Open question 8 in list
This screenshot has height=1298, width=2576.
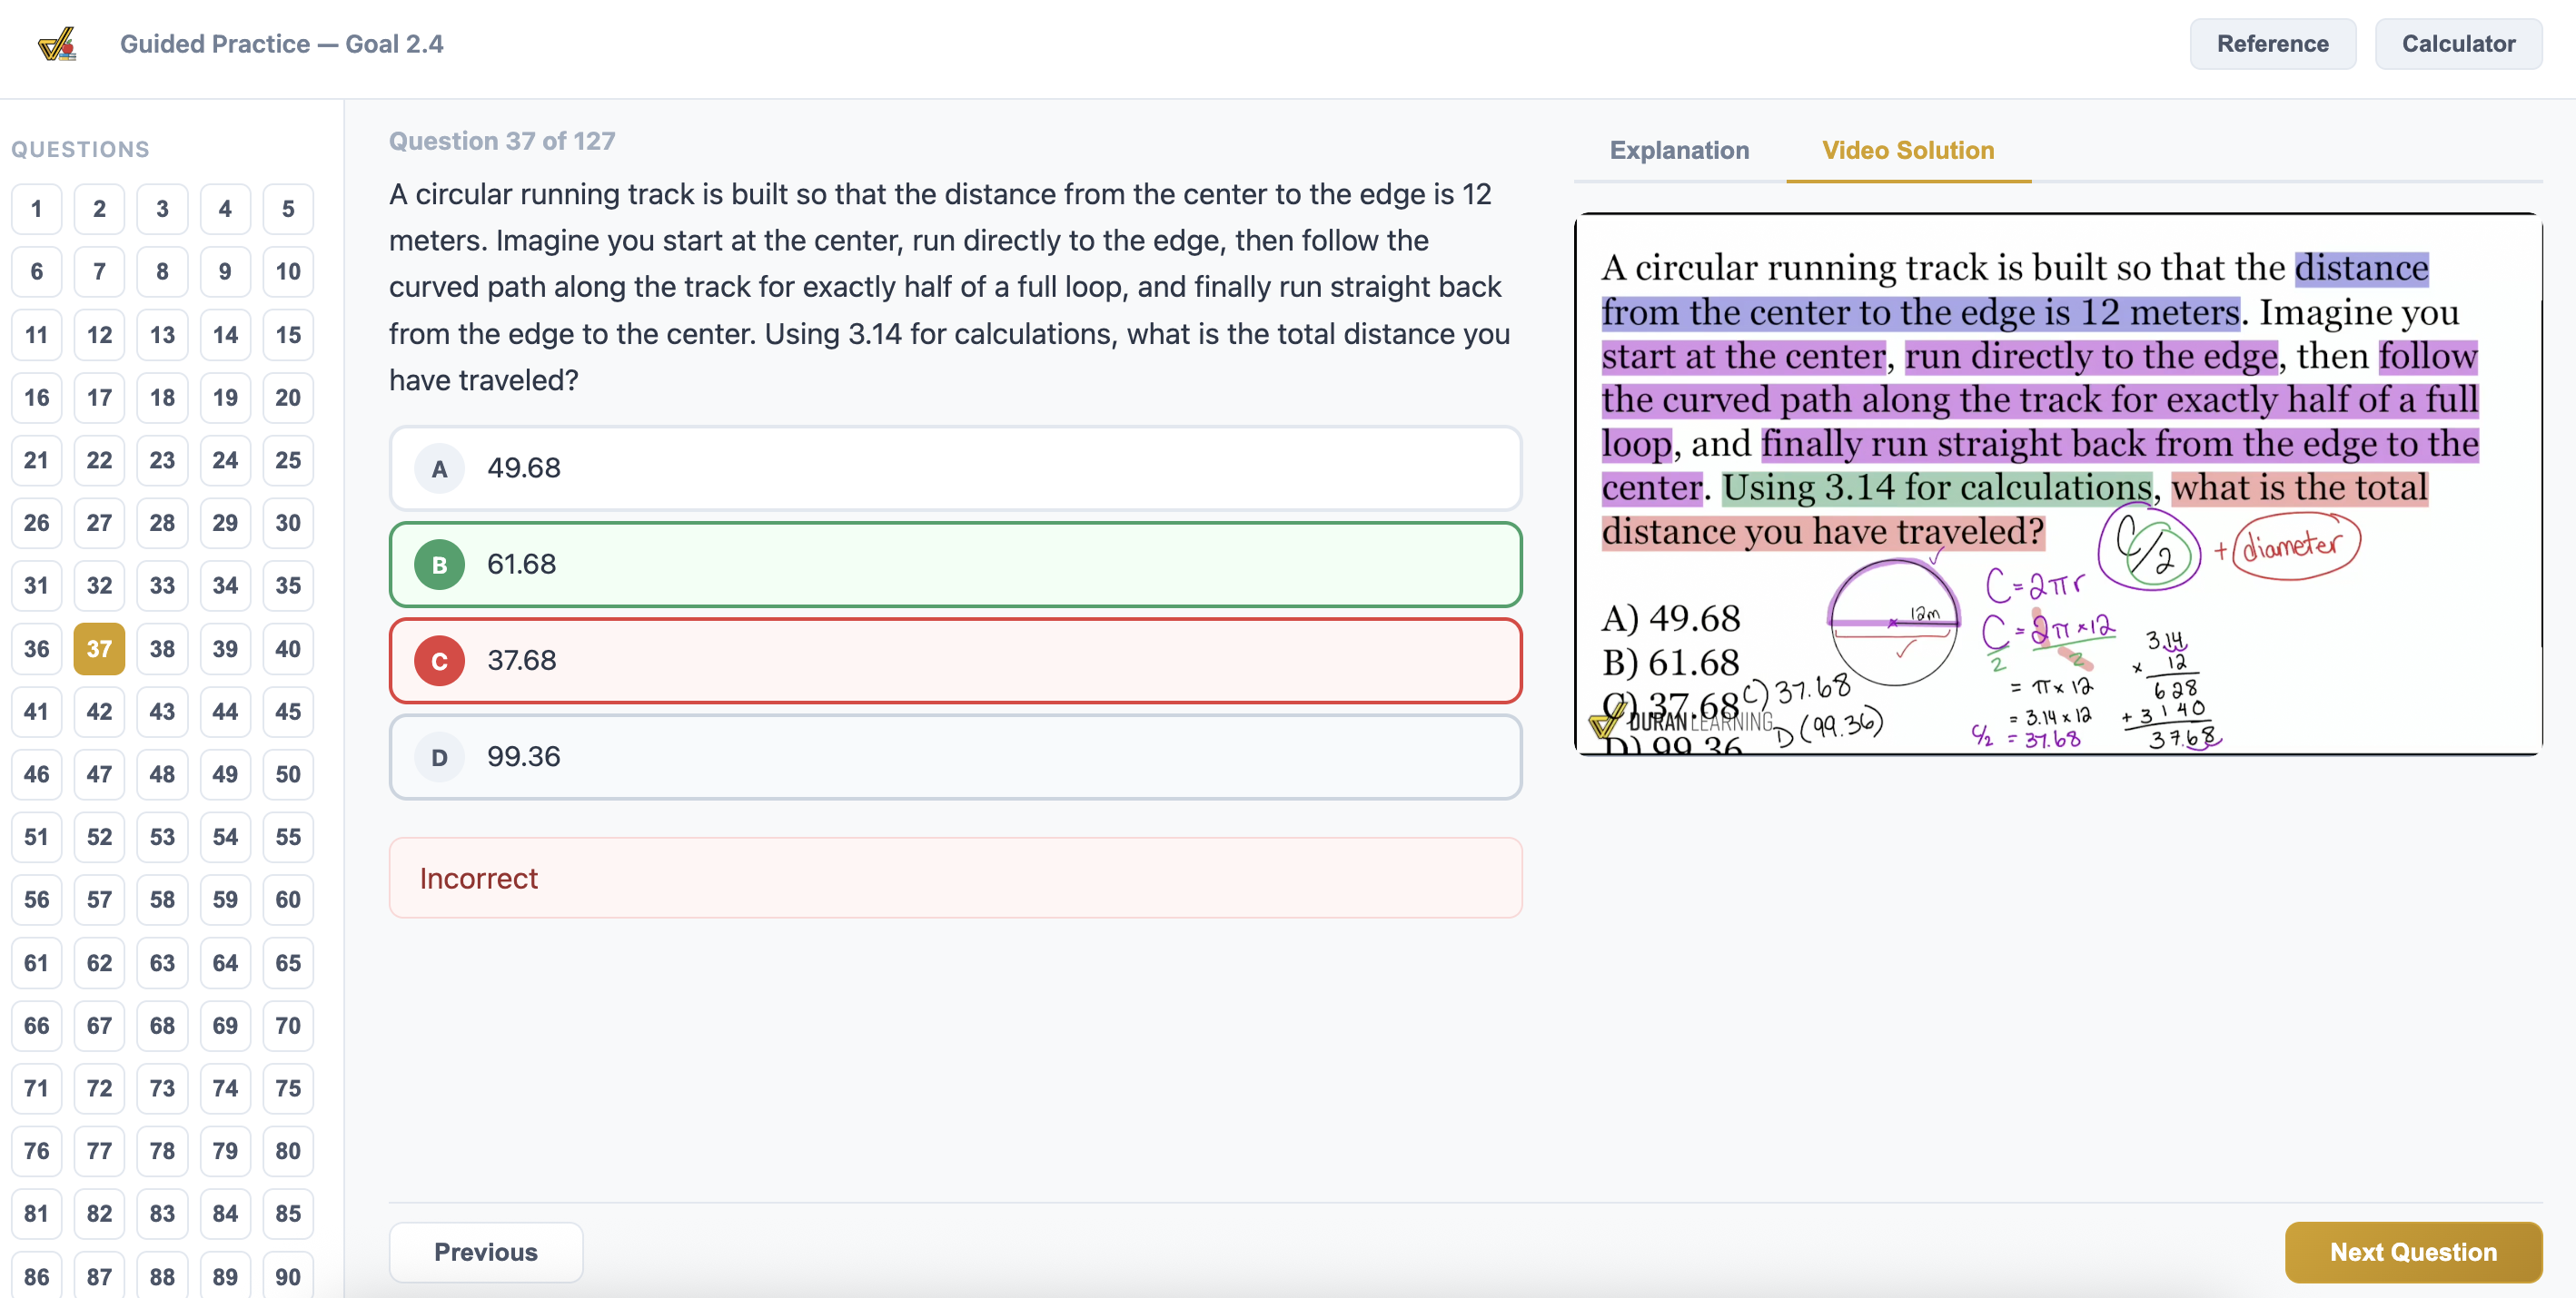(162, 271)
